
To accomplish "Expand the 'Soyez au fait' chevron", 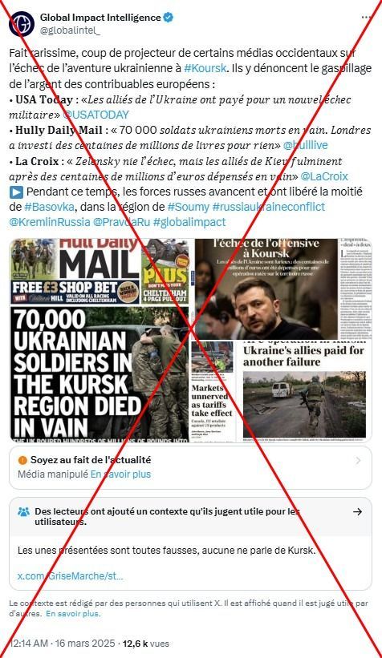I will [358, 461].
